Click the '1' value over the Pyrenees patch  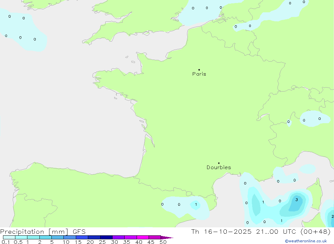tap(196, 204)
